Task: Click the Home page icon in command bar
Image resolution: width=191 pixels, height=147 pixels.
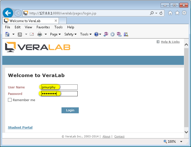Action: point(7,34)
